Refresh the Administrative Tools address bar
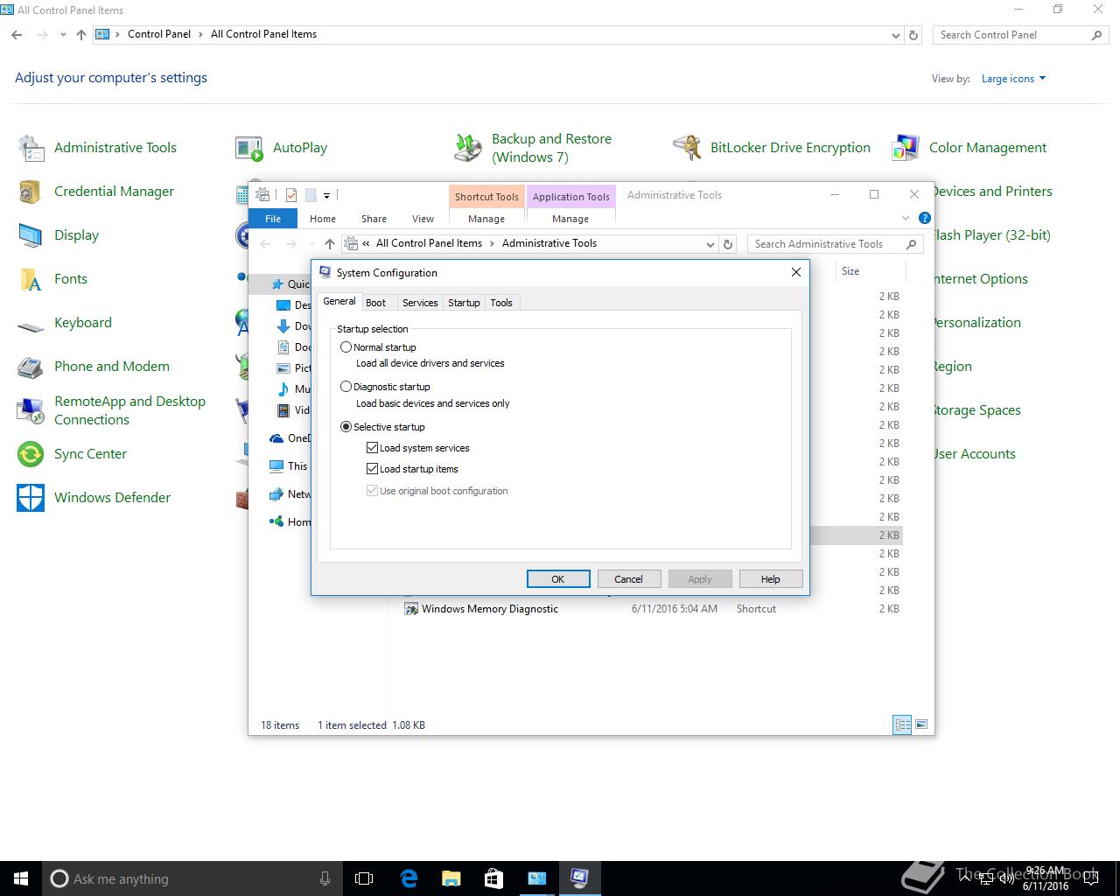The image size is (1120, 896). coord(727,244)
